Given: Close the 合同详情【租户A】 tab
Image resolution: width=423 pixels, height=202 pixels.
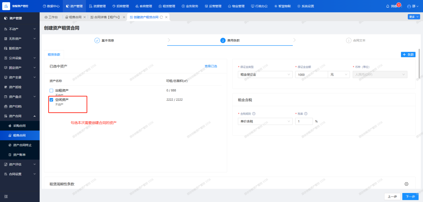Looking at the screenshot, I should [x=124, y=17].
